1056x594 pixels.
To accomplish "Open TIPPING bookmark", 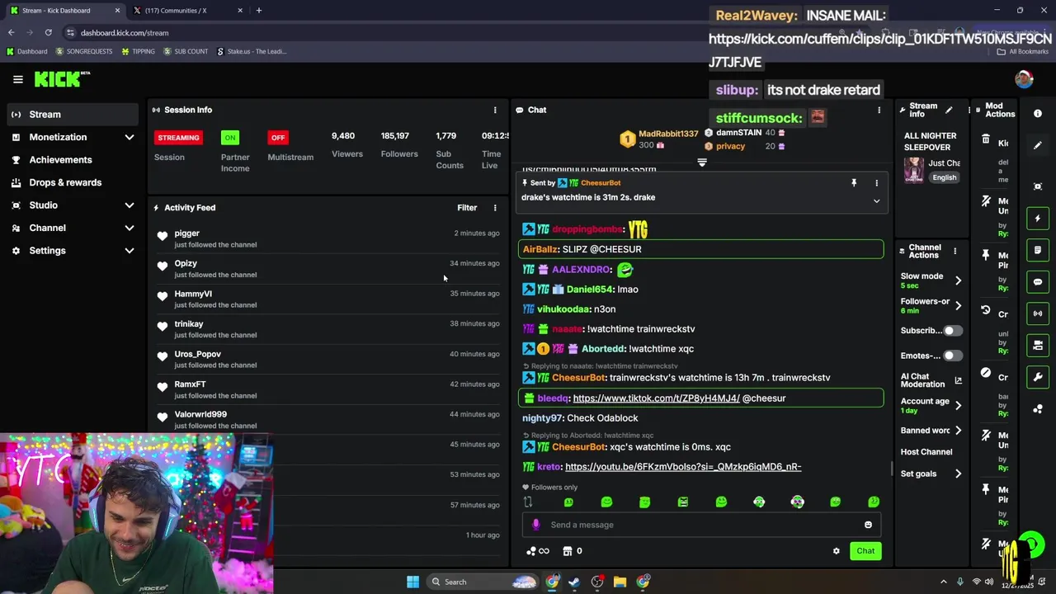I will pyautogui.click(x=138, y=51).
